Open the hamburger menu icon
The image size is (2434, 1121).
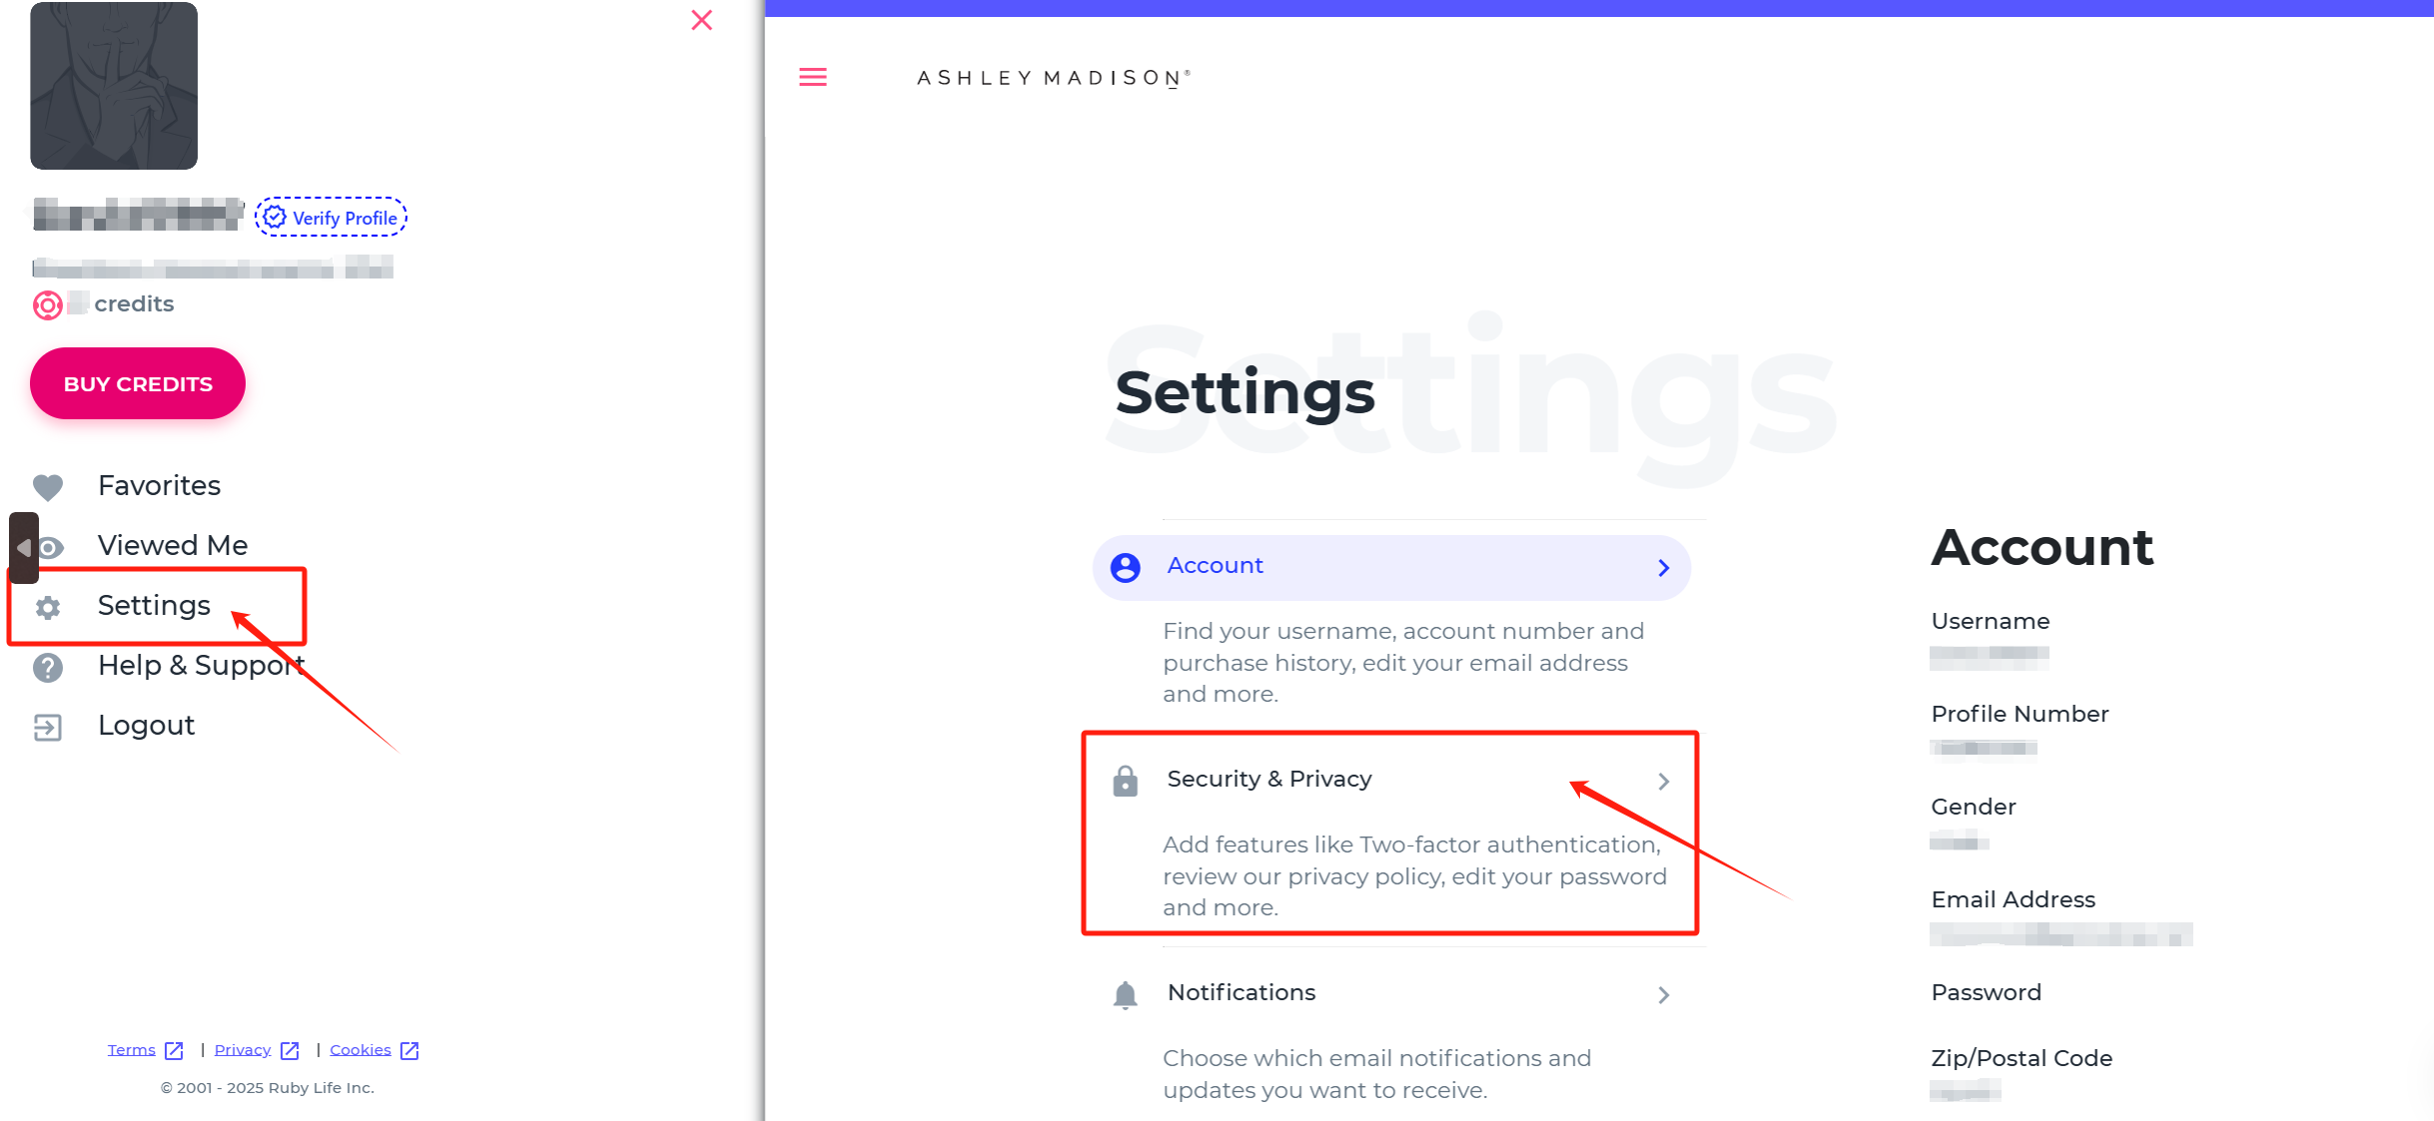pyautogui.click(x=813, y=77)
